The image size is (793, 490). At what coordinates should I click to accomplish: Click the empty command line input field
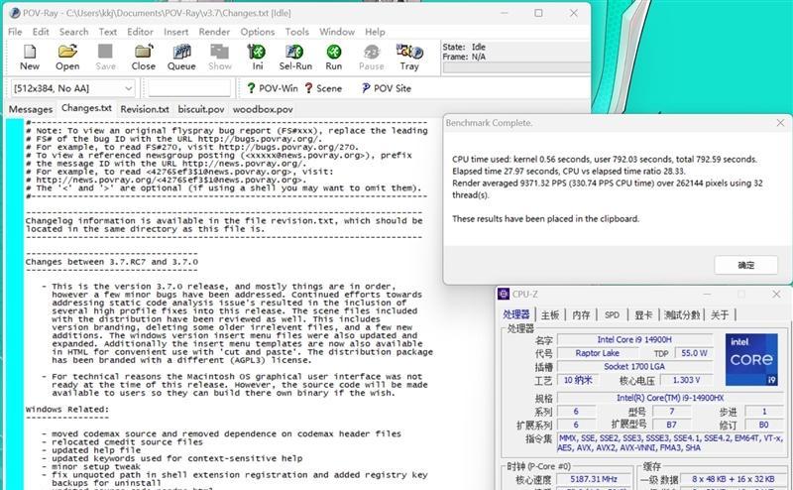(189, 88)
